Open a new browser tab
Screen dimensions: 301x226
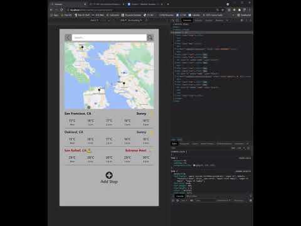tap(168, 4)
